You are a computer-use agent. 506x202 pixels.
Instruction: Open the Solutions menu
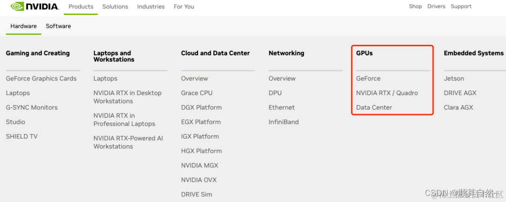tap(115, 7)
